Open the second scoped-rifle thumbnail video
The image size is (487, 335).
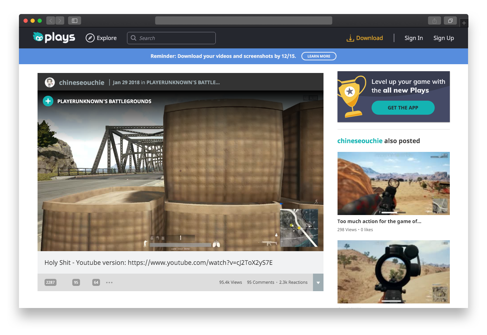pos(393,272)
